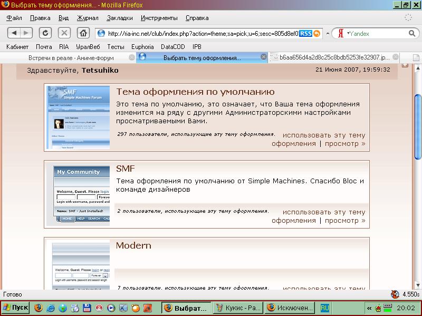Launch Internet Explorer from quick launch
The height and width of the screenshot is (316, 422).
click(x=51, y=308)
